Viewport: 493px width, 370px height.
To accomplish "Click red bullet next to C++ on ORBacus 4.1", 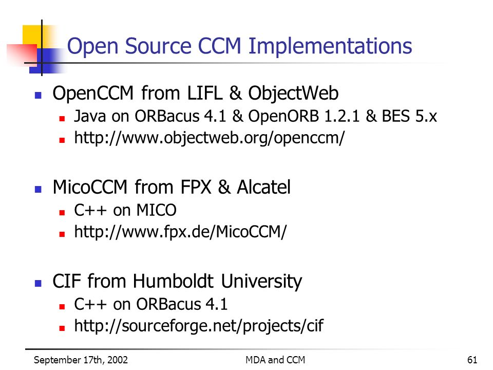I will coord(62,306).
